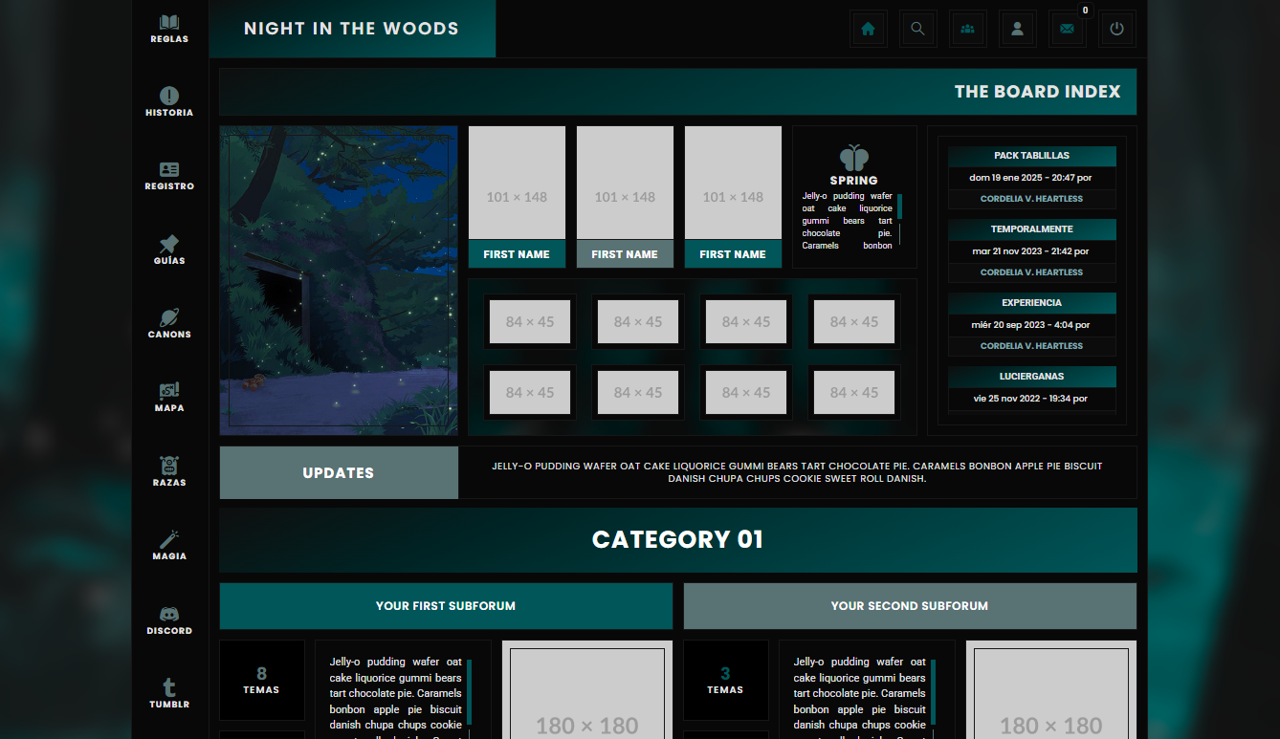1280x739 pixels.
Task: Open Cordelia V. Heartless under Experiencia
Action: click(1031, 346)
